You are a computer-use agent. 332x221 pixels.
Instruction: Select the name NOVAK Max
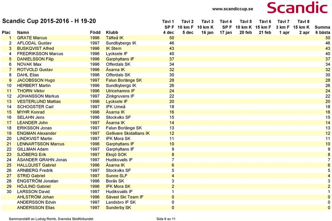29,64
